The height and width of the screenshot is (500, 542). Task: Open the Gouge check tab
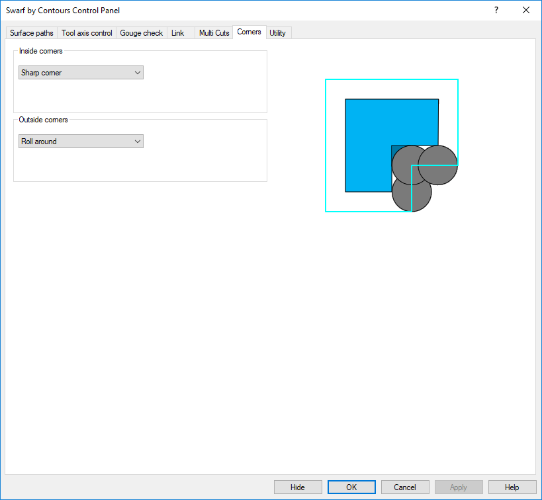142,33
